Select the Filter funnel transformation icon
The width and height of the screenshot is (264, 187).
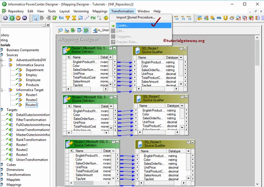point(67,18)
